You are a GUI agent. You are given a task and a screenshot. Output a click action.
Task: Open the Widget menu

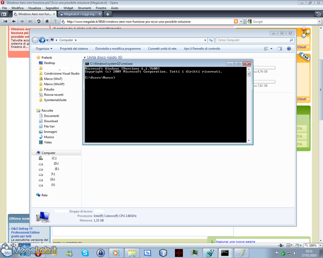pyautogui.click(x=68, y=8)
